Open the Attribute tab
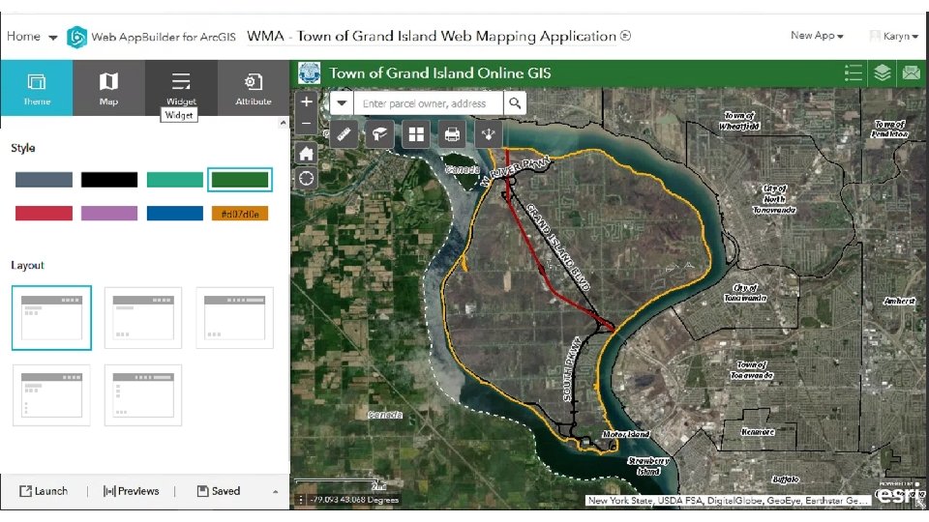 coord(253,88)
